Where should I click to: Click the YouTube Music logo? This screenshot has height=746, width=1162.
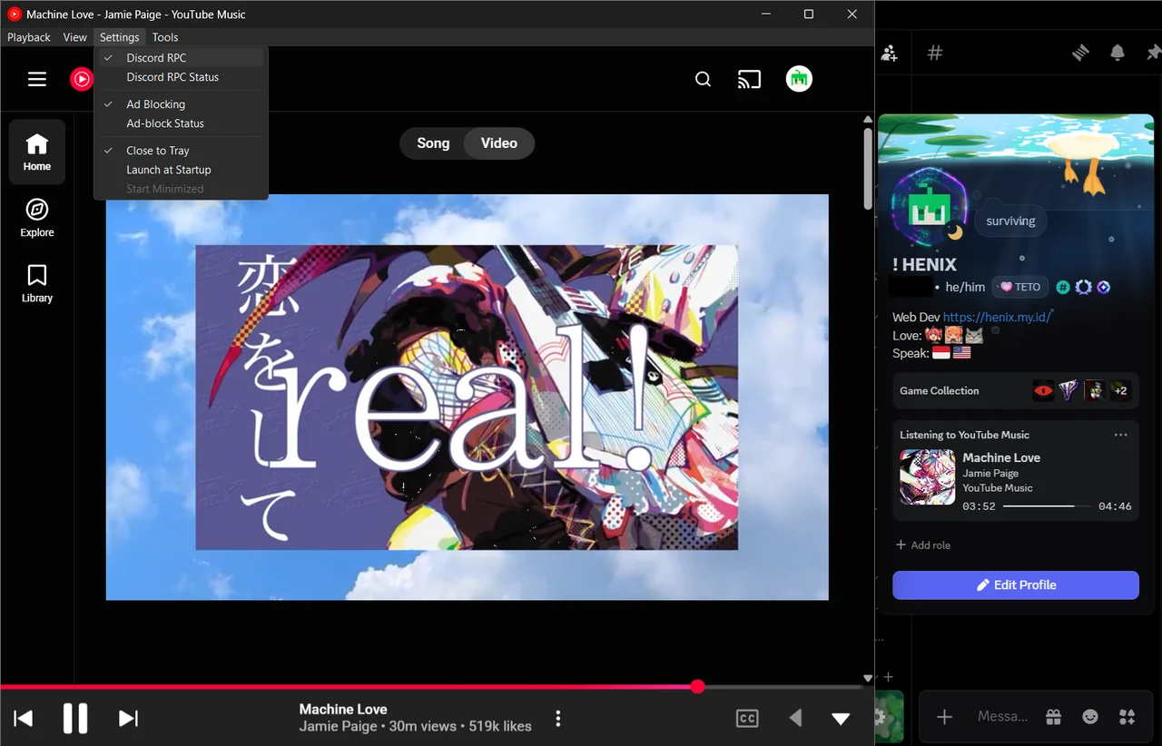click(82, 79)
